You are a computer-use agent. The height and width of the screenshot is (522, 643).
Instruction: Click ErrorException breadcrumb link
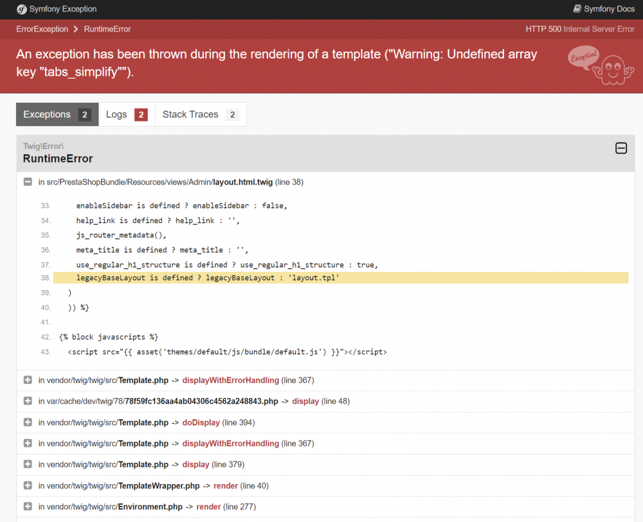point(42,29)
